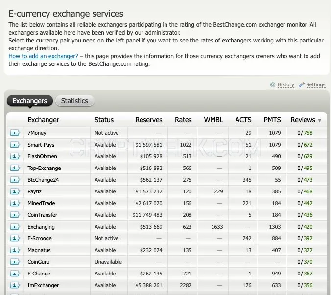
Task: Open MinedTrade exchanger name
Action: point(41,203)
